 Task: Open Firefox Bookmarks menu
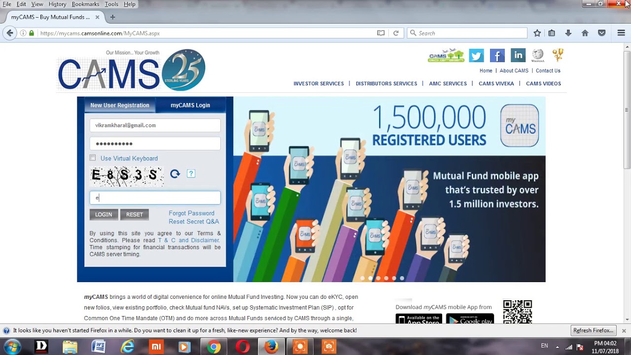coord(85,4)
